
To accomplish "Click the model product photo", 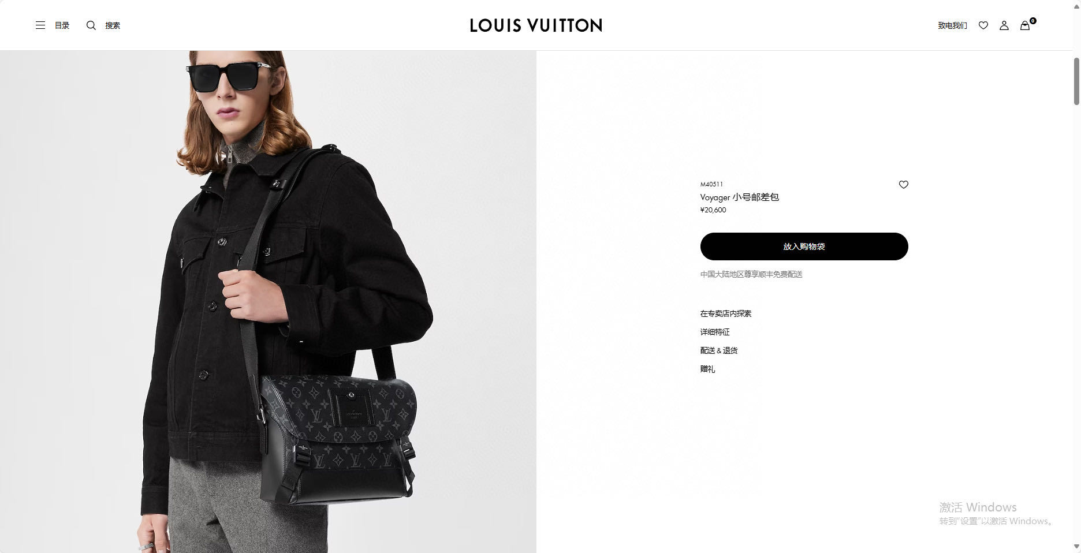I will 268,301.
